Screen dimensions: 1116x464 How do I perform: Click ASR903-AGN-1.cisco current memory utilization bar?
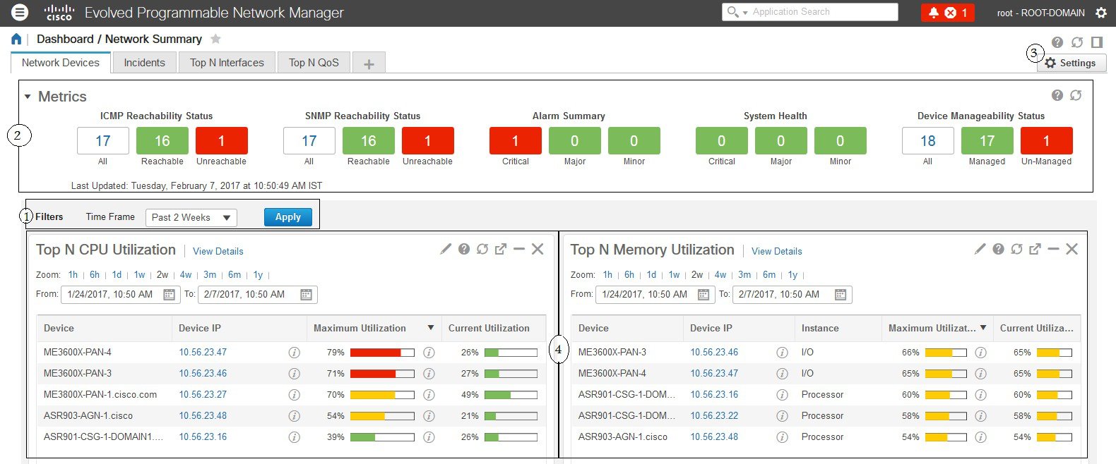tap(1054, 437)
